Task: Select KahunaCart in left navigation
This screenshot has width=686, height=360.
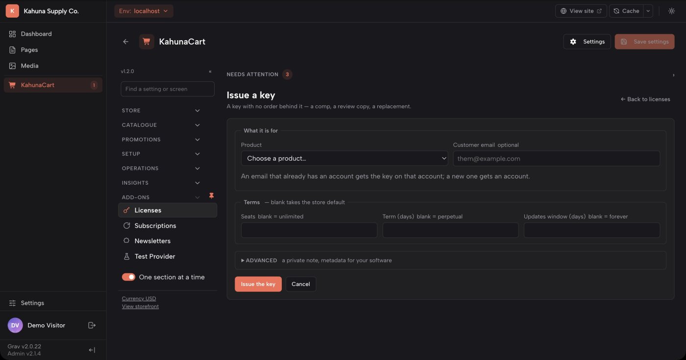Action: 53,85
